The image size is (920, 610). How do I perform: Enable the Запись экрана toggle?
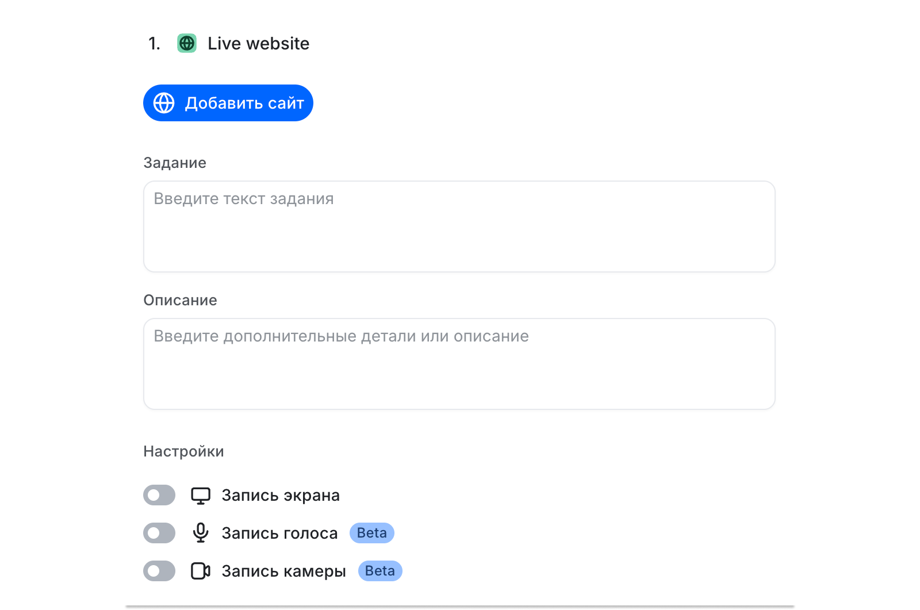click(159, 495)
